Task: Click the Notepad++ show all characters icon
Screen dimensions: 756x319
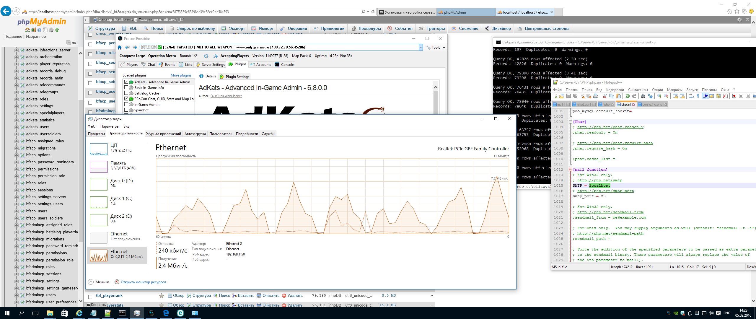Action: (698, 96)
